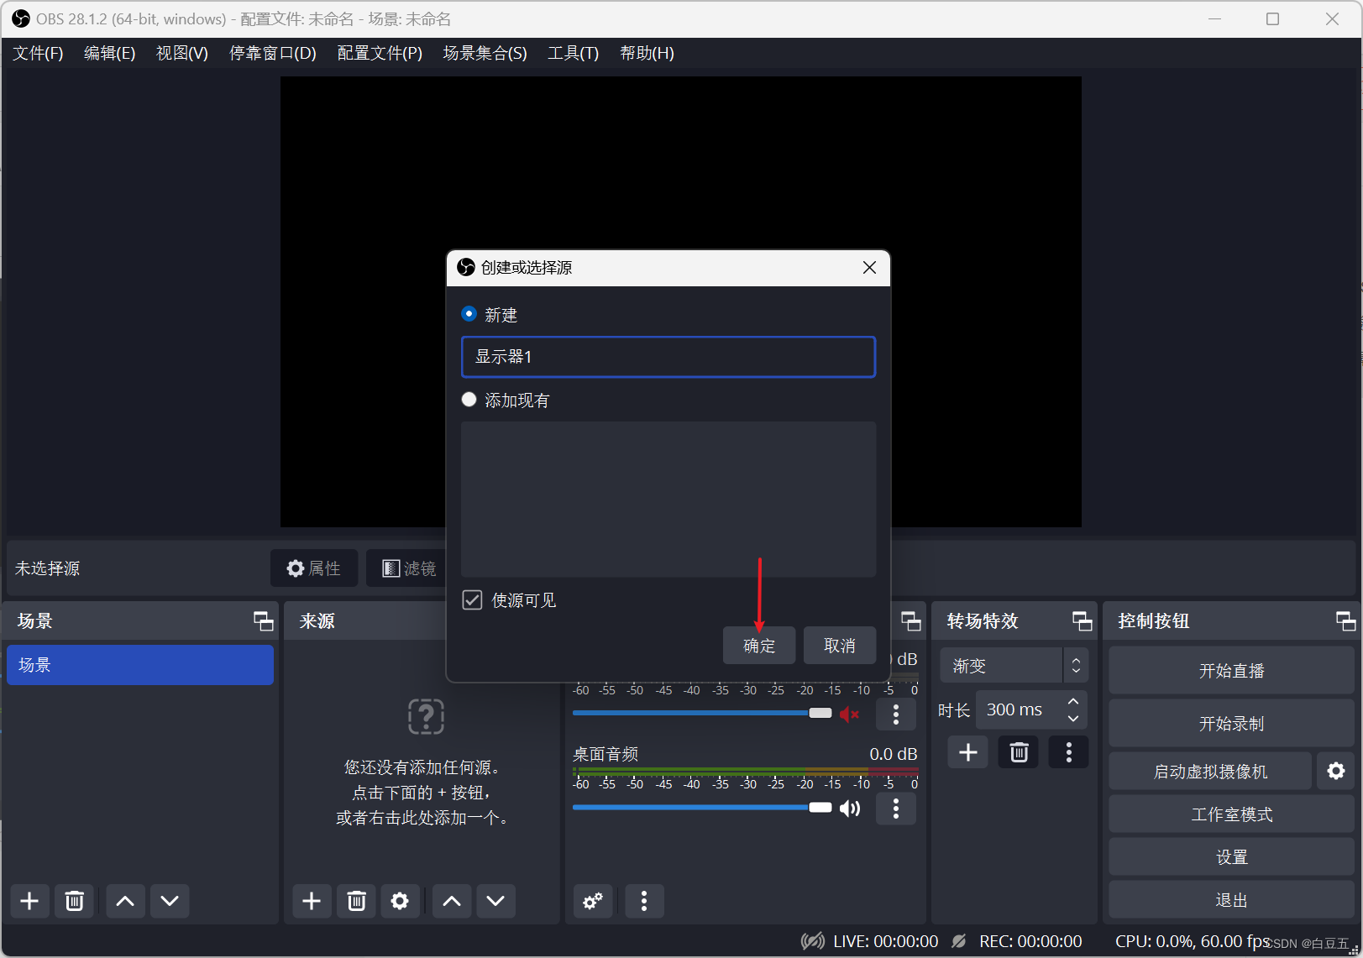Remove transition with trash icon

coord(1019,752)
